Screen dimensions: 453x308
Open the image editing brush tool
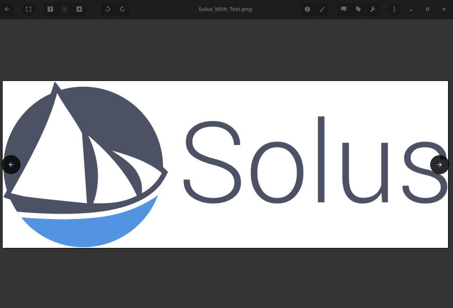[322, 9]
